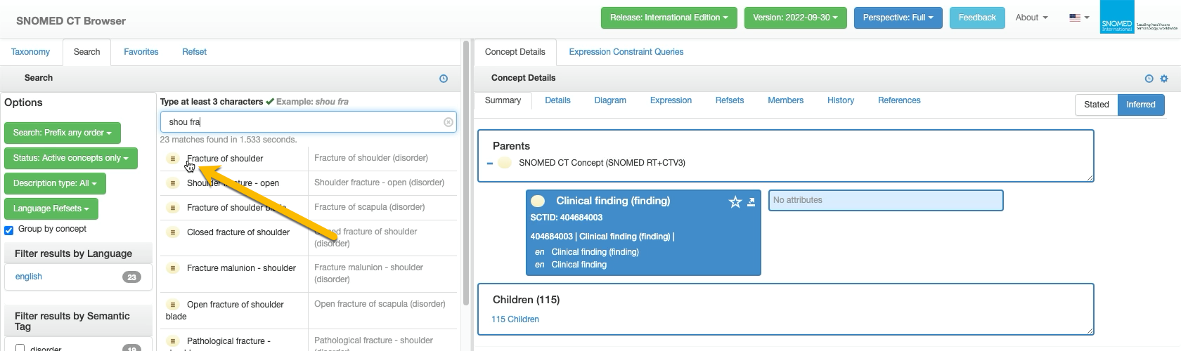Open Language Refsets dropdown
This screenshot has height=351, width=1181.
pyautogui.click(x=51, y=208)
